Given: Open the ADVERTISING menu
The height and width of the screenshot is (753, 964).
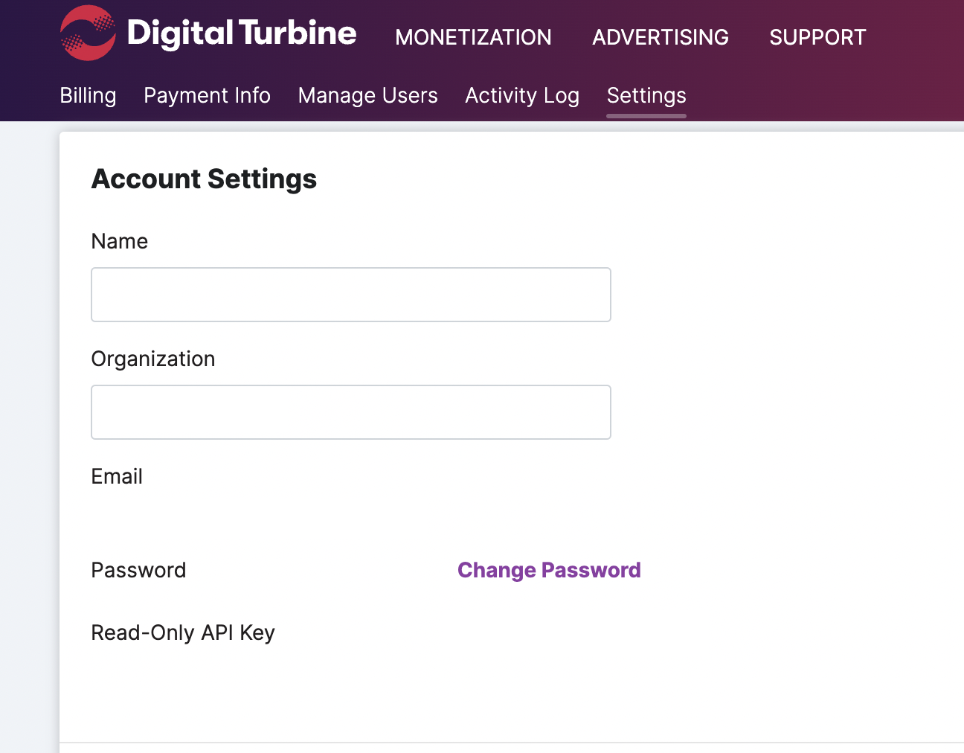Looking at the screenshot, I should click(x=661, y=37).
